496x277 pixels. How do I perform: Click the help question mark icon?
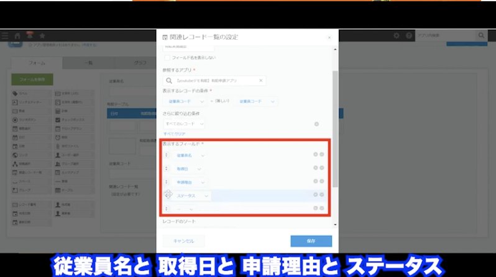[408, 36]
